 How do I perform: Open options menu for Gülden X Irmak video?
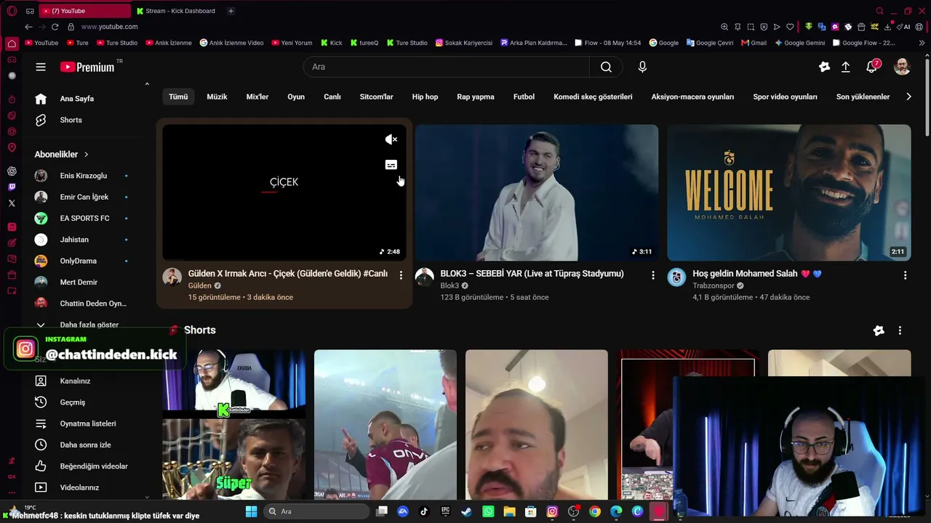(x=401, y=275)
